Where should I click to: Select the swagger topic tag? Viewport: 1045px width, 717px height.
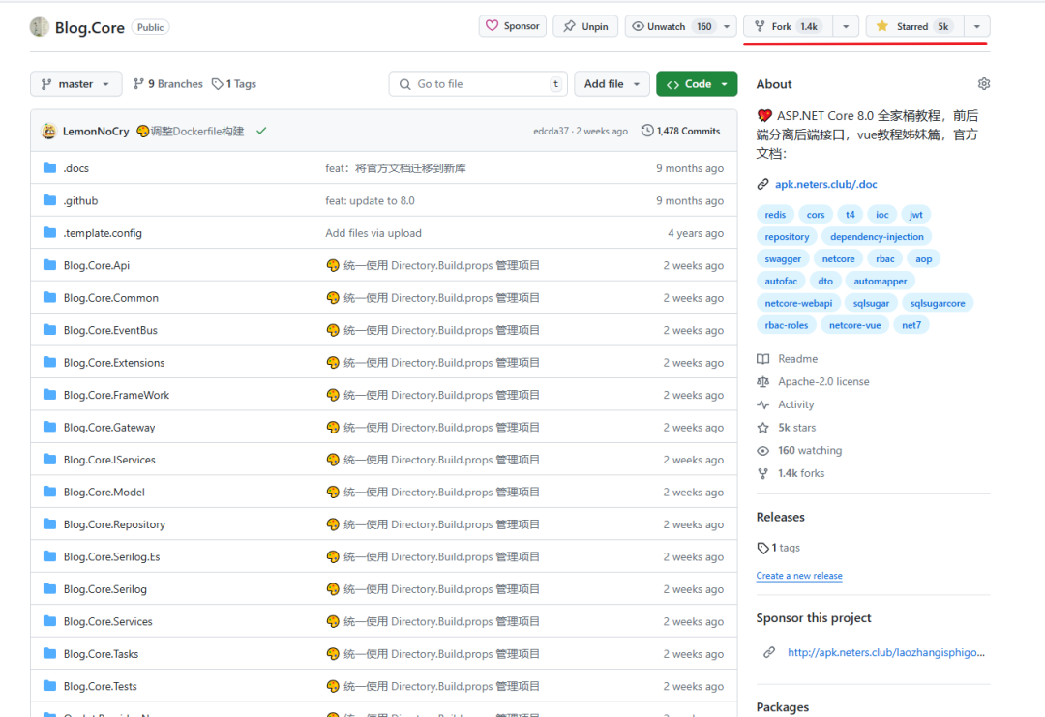(783, 258)
